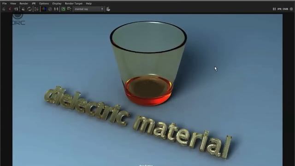Viewport: 295px width, 166px height.
Task: Open the render settings icon
Action: click(37, 9)
